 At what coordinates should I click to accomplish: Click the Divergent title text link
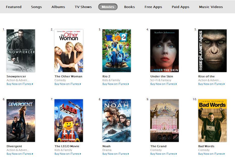pos(14,146)
